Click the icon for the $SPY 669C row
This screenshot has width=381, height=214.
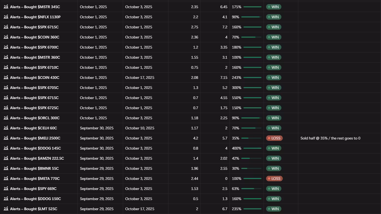6,189
